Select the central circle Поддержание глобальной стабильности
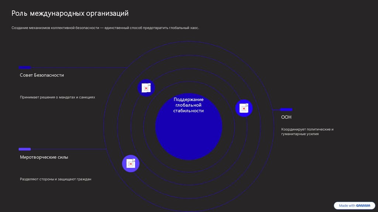This screenshot has width=378, height=212. pyautogui.click(x=189, y=127)
